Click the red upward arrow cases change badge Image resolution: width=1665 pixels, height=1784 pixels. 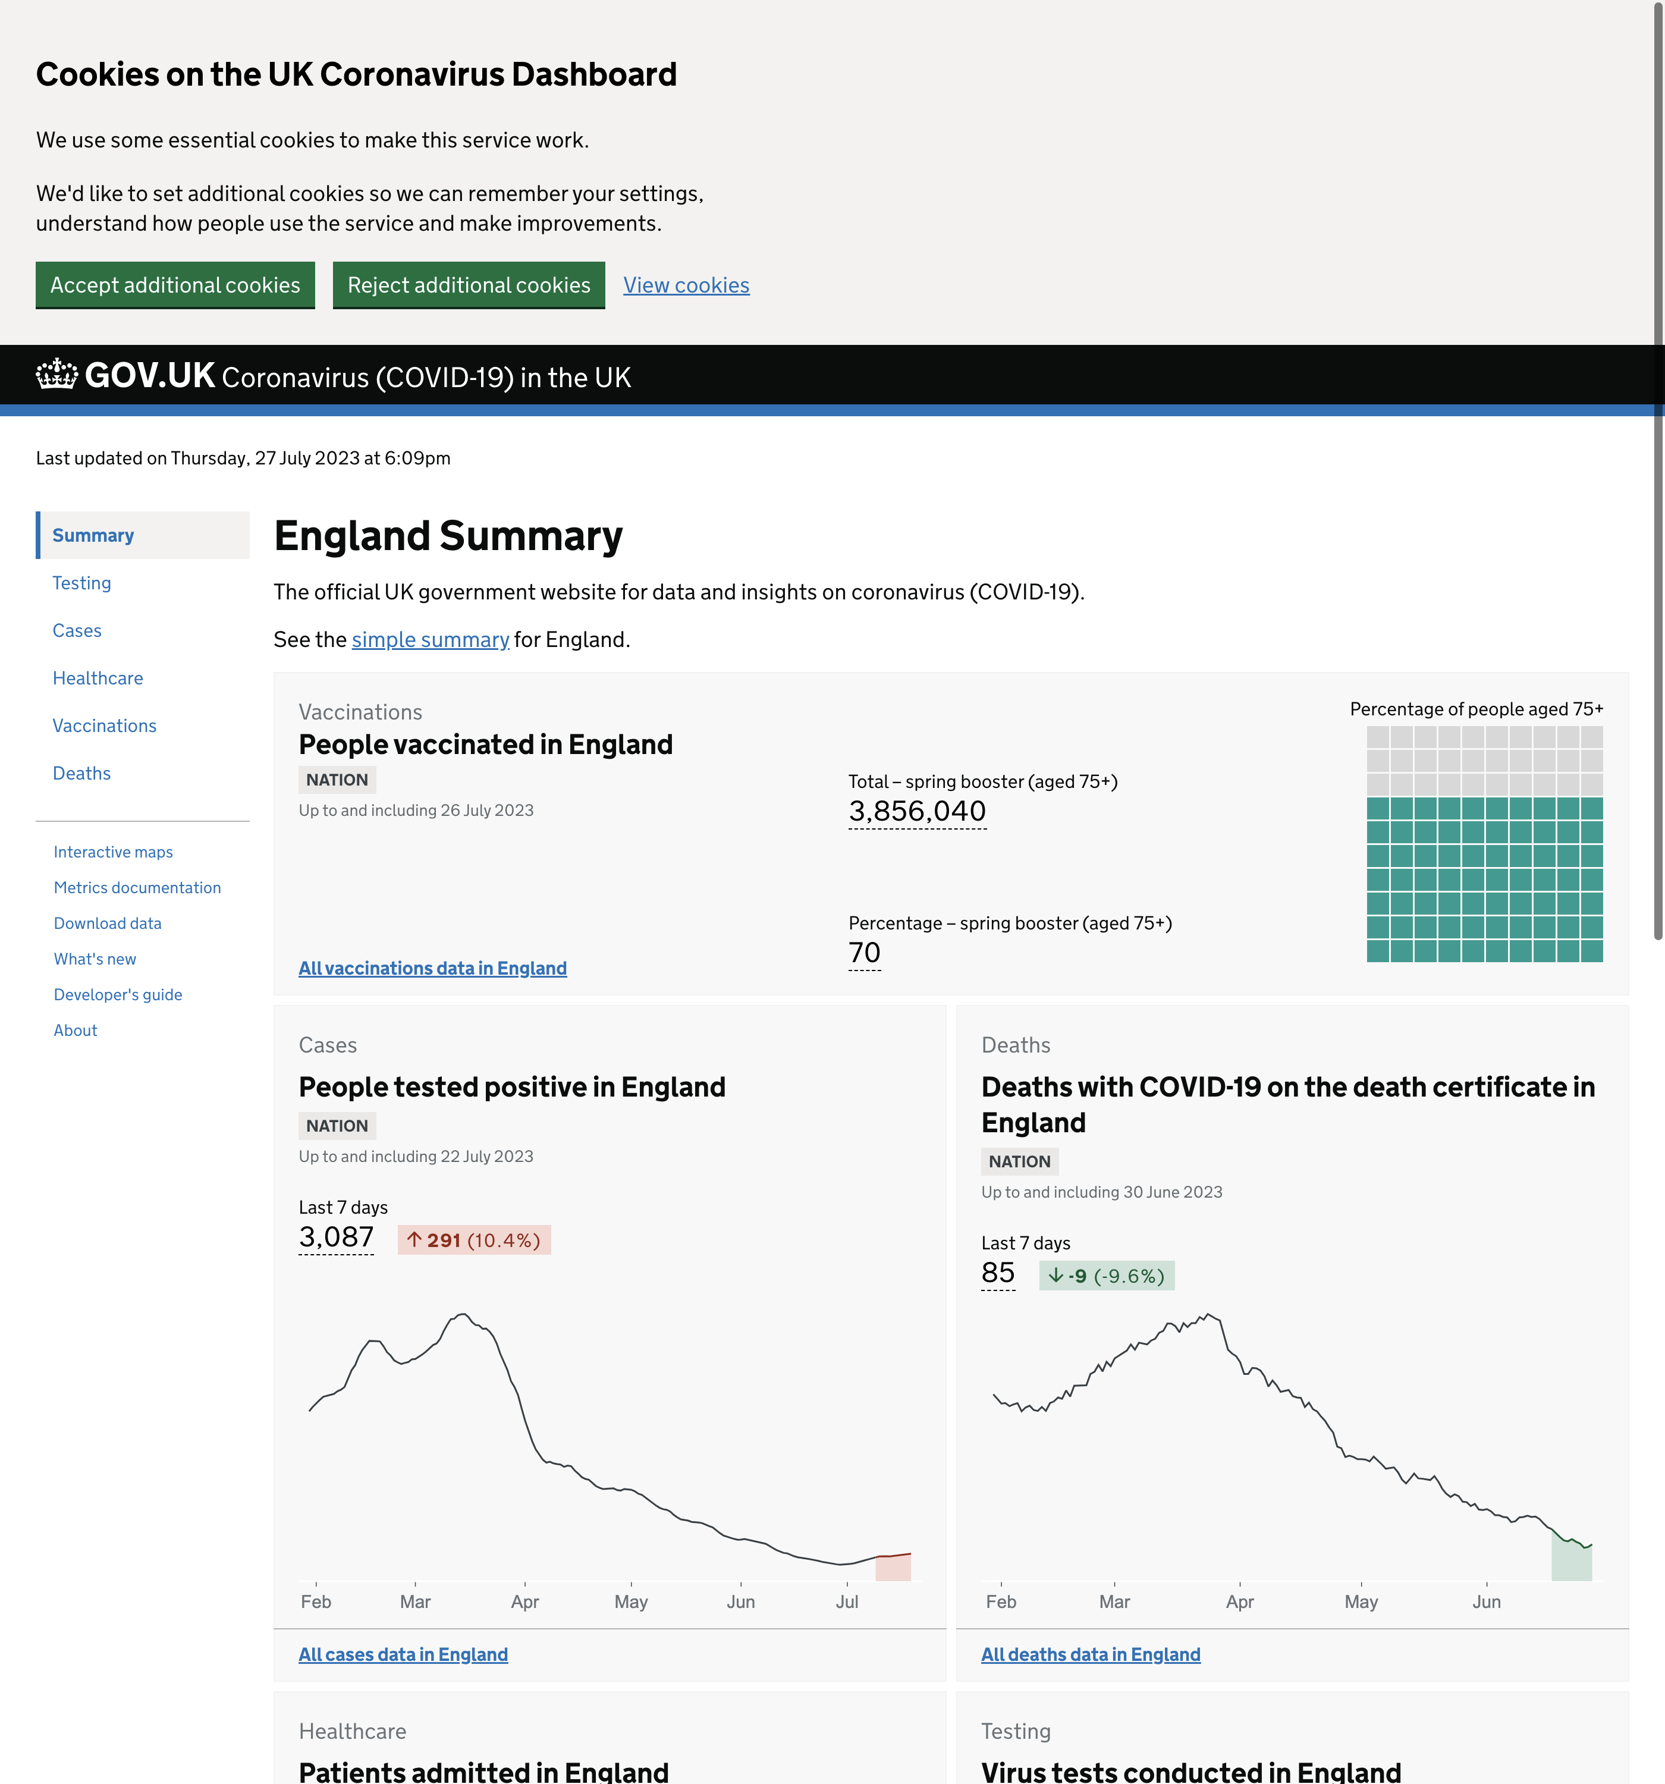pyautogui.click(x=474, y=1240)
